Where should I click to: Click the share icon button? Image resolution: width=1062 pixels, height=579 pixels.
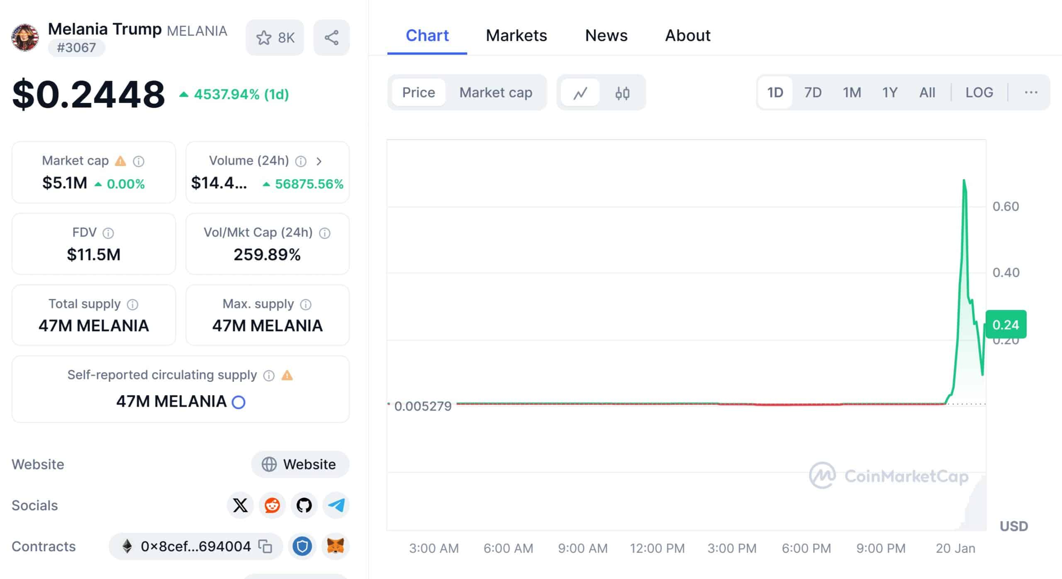331,38
